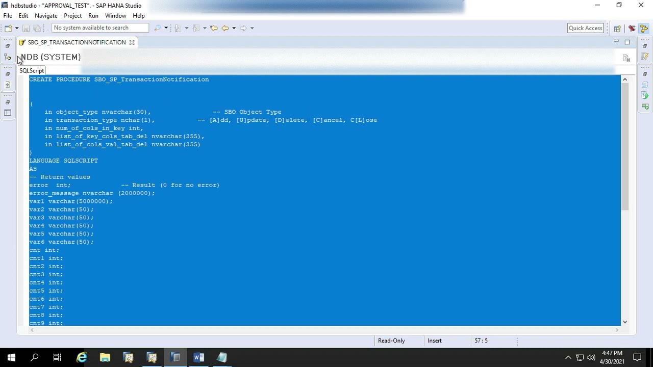Click 'CREATE PROCEDURE SBO_SP_TransactionNotification' code line
The width and height of the screenshot is (653, 367).
click(x=119, y=80)
